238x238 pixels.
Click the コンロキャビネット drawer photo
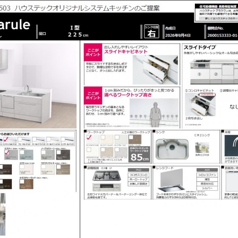200,104
